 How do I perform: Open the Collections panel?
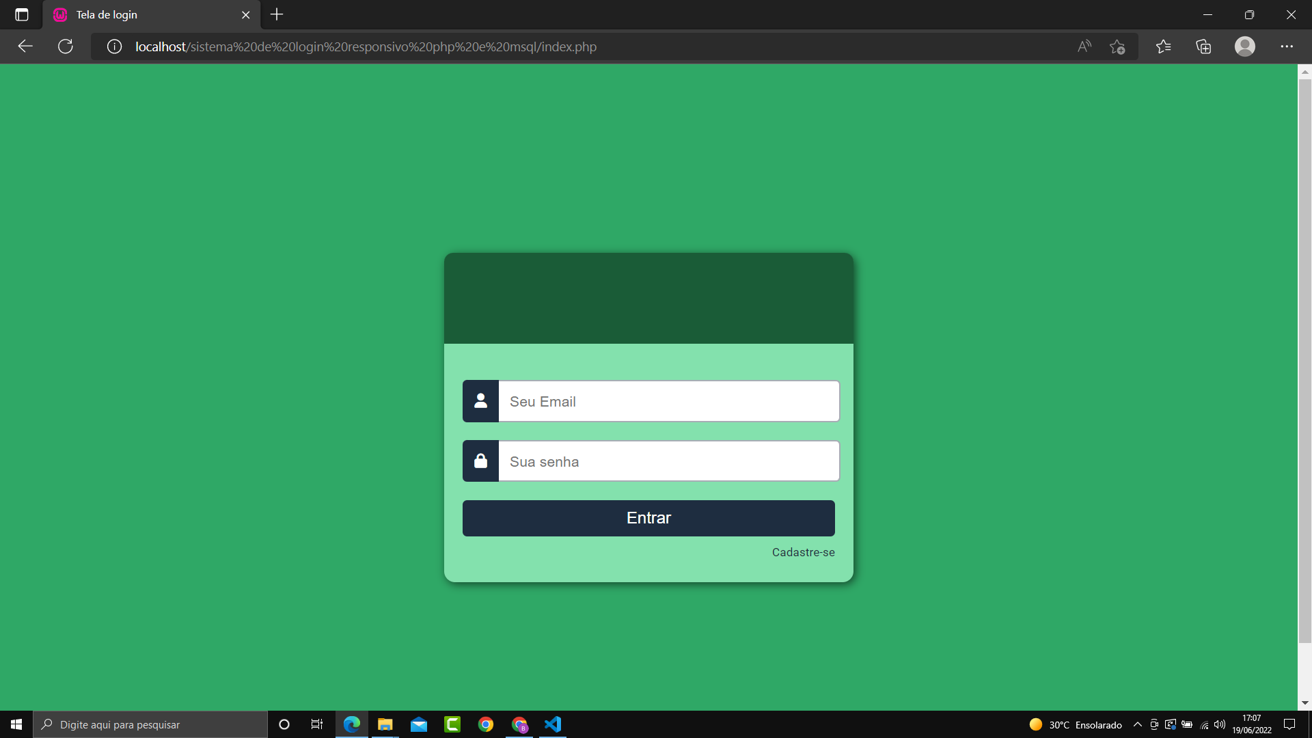click(1203, 46)
